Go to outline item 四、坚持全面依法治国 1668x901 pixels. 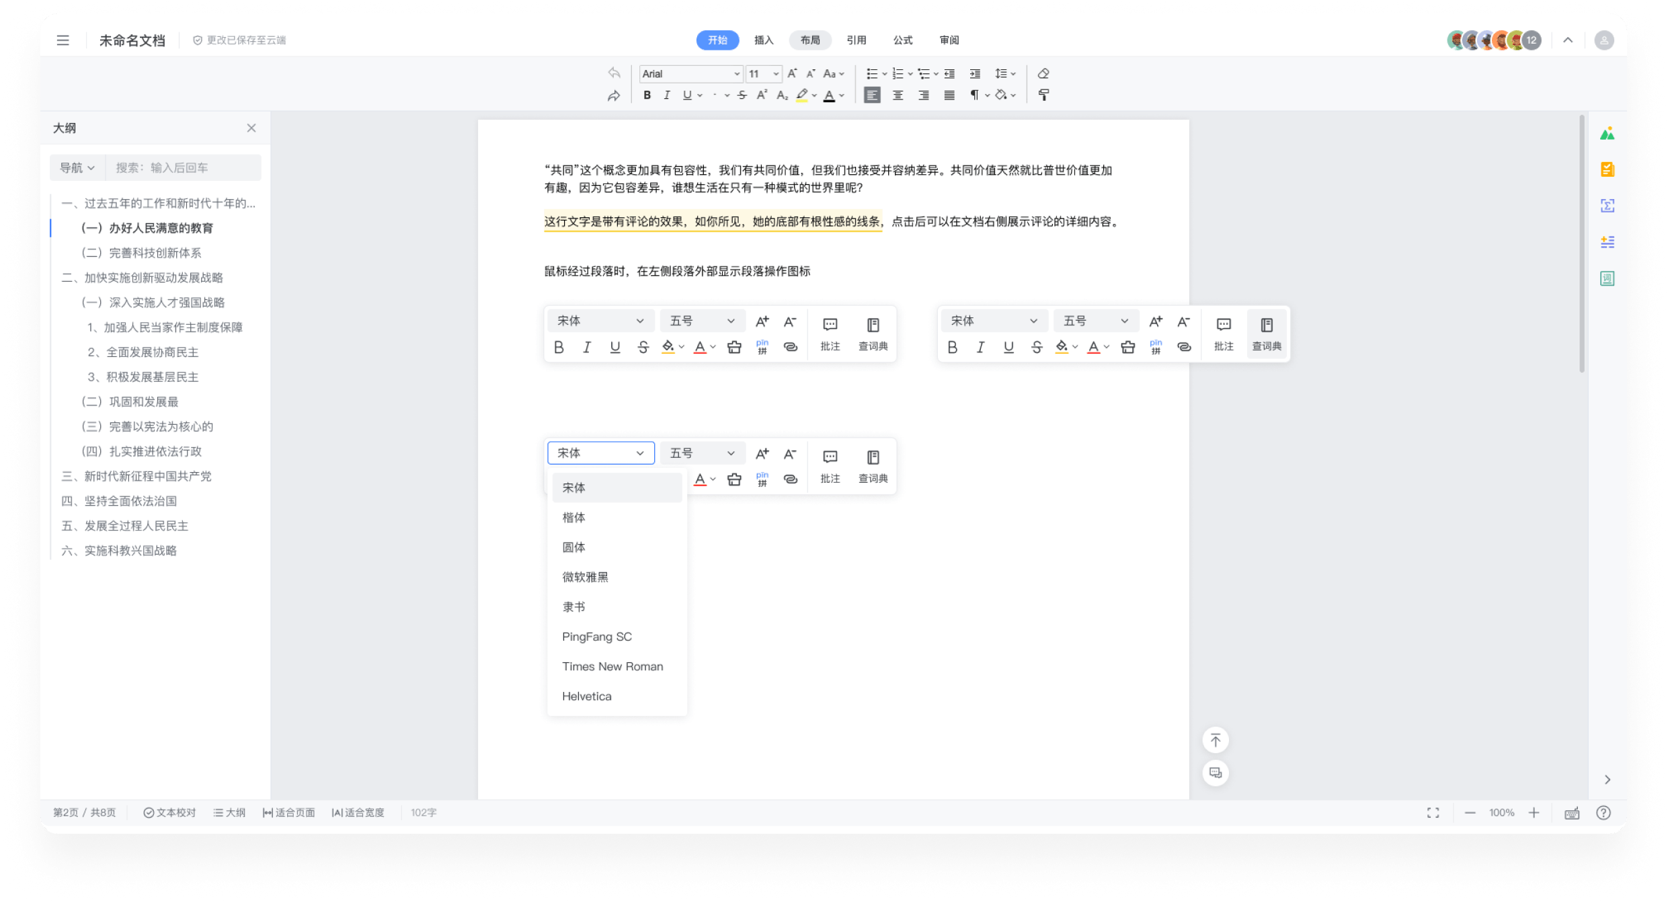119,501
